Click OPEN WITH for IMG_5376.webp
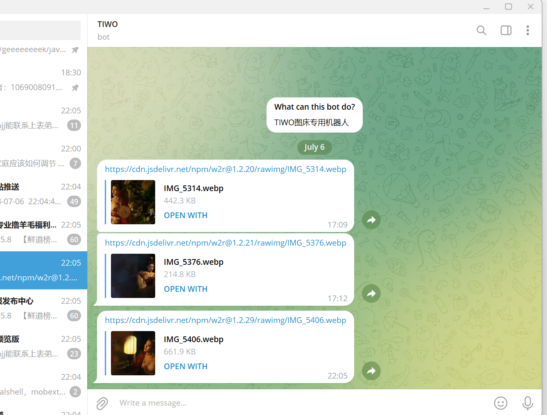 point(185,289)
